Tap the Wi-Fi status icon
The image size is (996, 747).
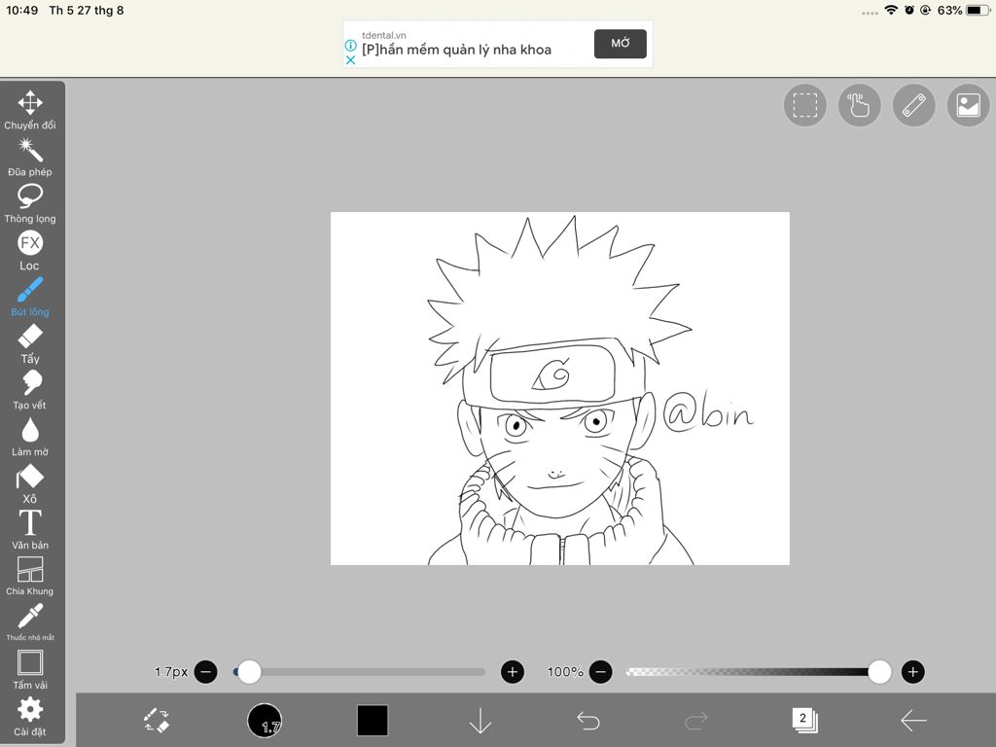point(891,10)
